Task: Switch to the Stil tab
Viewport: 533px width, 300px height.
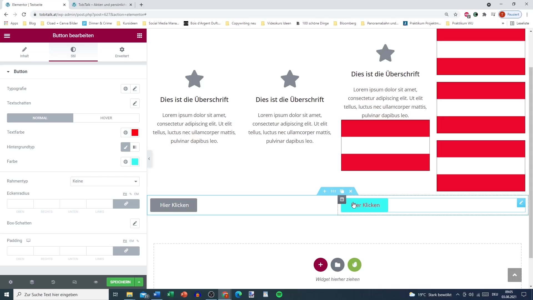Action: click(x=73, y=52)
